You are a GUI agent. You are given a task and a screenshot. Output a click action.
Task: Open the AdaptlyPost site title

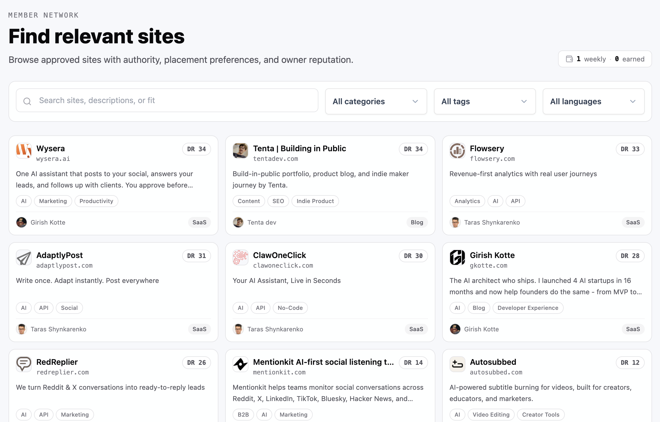pos(59,255)
